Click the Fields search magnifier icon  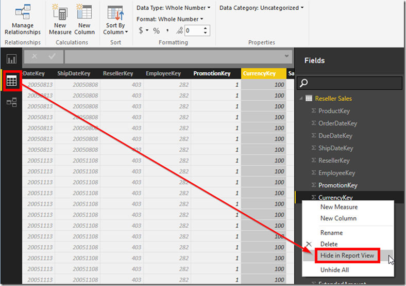point(303,83)
